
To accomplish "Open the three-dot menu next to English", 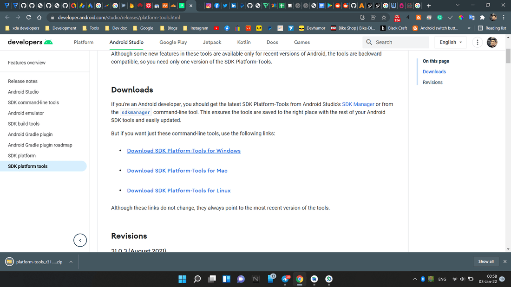I will tap(478, 42).
